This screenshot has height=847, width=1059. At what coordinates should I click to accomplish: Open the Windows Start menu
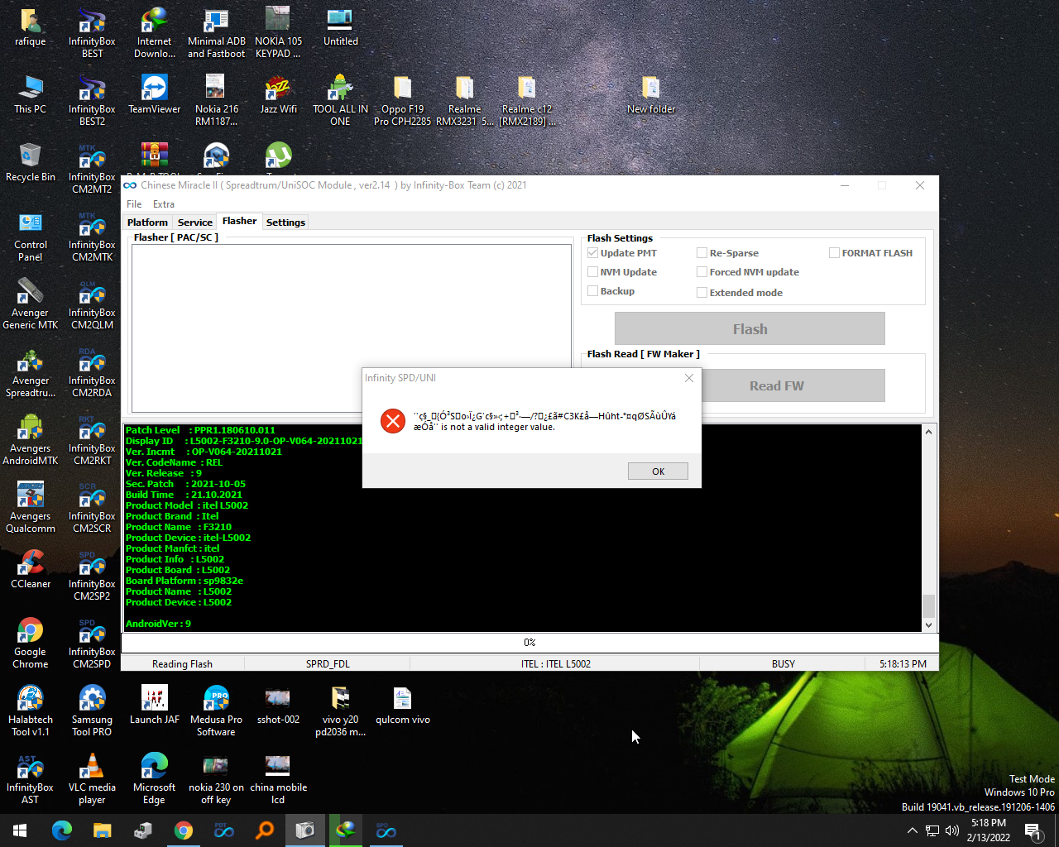click(x=20, y=830)
